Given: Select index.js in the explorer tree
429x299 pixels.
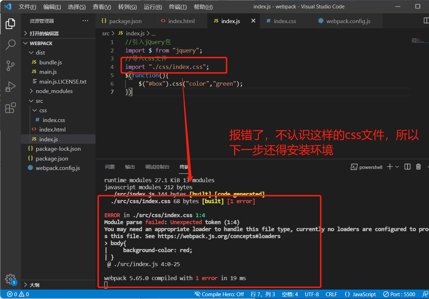Looking at the screenshot, I should coord(58,139).
